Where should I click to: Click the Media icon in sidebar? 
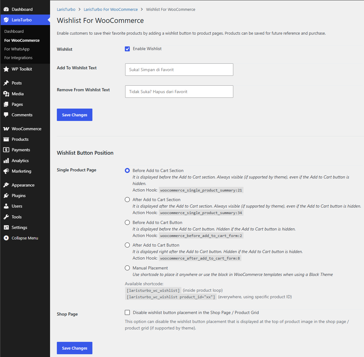(6, 94)
